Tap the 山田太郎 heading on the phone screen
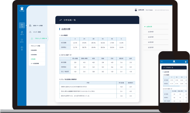The height and width of the screenshot is (113, 190). (166, 72)
